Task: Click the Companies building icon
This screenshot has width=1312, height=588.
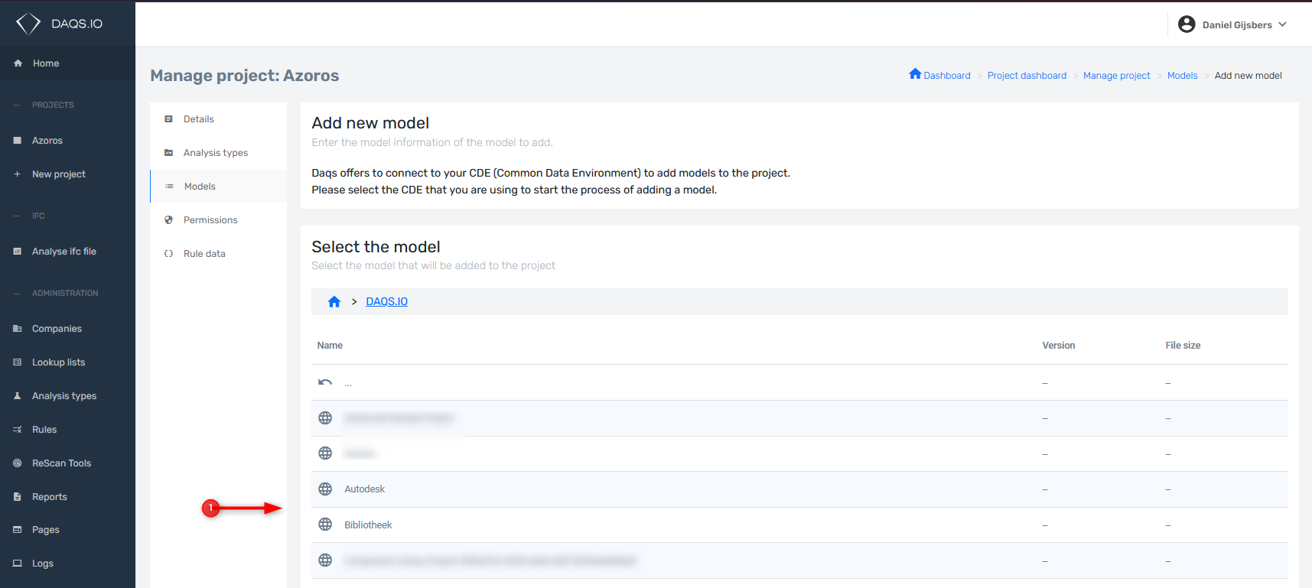Action: coord(18,329)
